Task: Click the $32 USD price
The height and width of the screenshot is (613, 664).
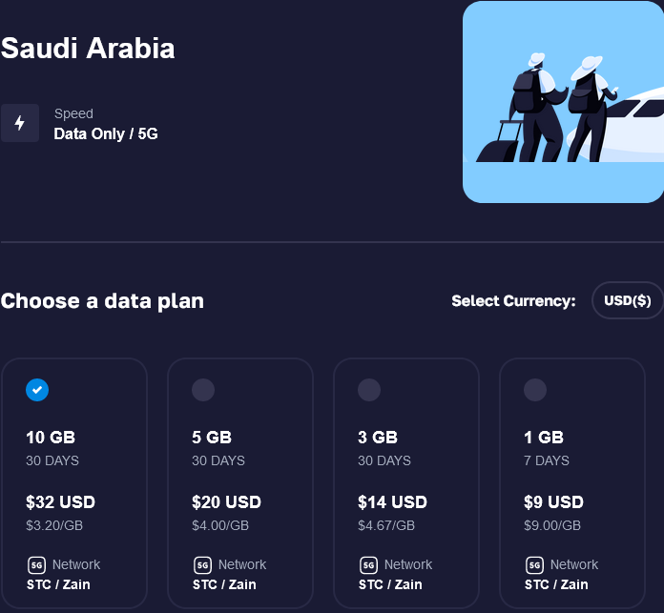Action: (x=60, y=502)
